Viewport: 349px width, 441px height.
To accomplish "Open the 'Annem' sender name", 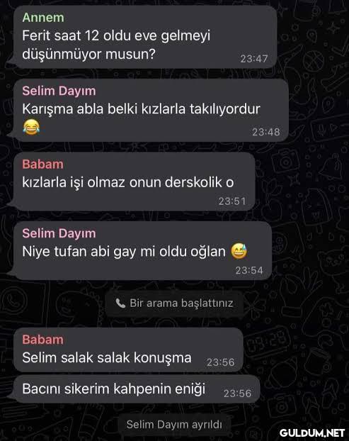I will pyautogui.click(x=43, y=18).
